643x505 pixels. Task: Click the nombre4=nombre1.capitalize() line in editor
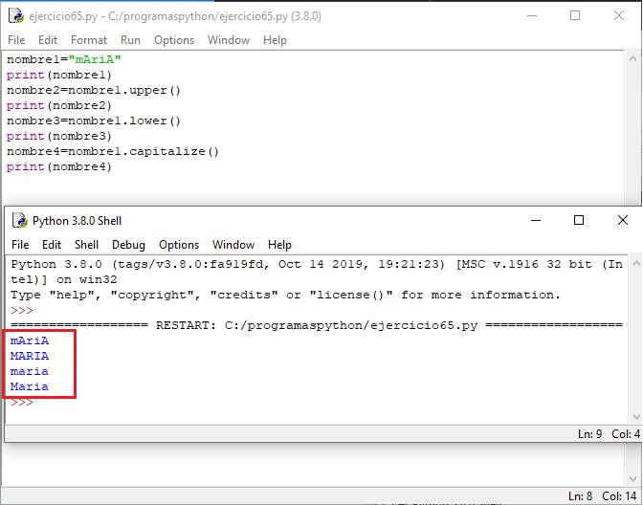click(113, 151)
